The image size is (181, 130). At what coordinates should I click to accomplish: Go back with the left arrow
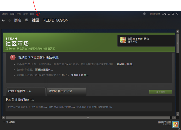click(3, 20)
